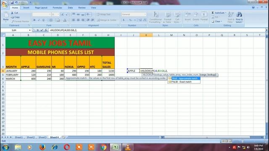Switch to the Page Layout ribbon tab
269x151 pixels.
(41, 8)
